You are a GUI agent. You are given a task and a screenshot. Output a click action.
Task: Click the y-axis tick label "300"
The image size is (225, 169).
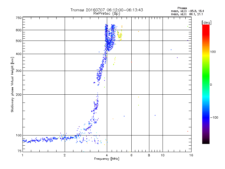19,71
